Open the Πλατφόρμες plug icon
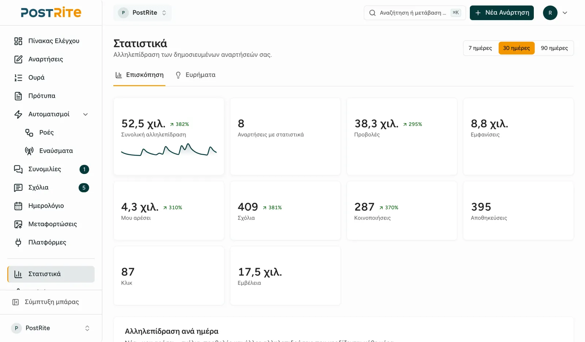Screen dimensions: 585x342 pos(18,242)
